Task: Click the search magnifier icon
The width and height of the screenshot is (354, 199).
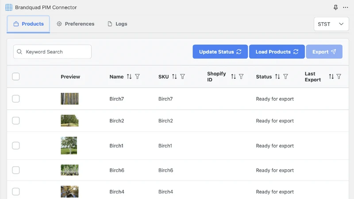Action: [x=19, y=52]
